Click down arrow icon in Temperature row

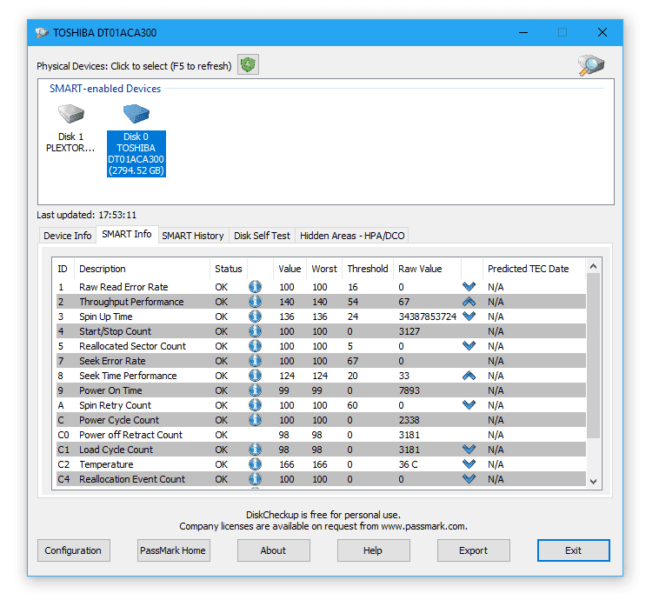click(469, 463)
